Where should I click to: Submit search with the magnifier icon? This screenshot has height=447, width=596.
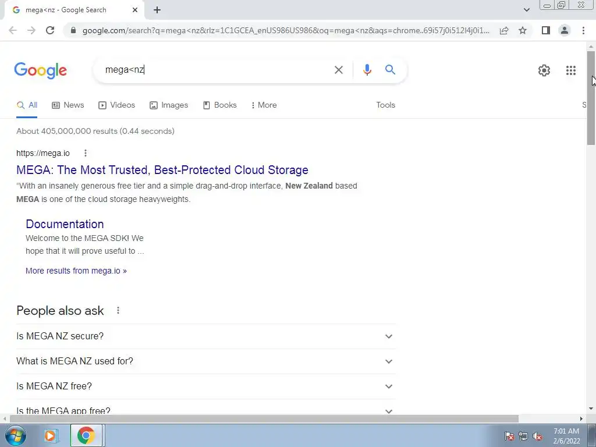click(390, 70)
